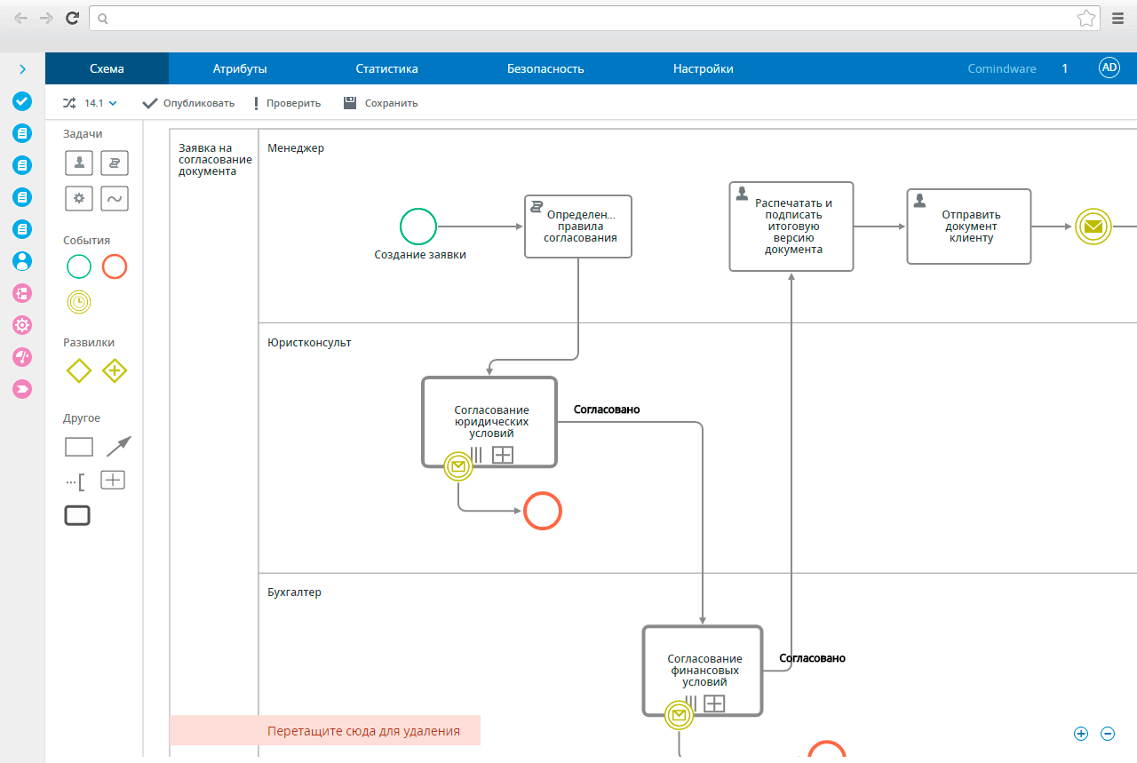Pick the red end event in palette

click(115, 266)
